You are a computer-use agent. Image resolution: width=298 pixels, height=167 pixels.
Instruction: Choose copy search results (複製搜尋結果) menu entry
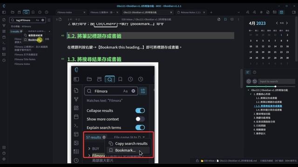coord(33,35)
